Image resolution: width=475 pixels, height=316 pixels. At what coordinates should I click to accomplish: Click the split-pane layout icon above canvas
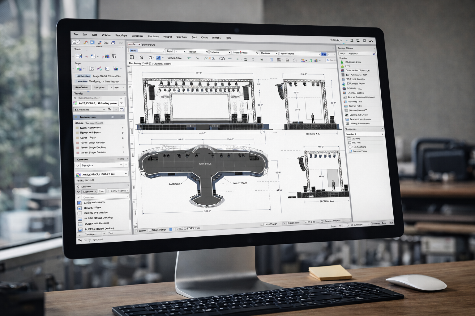132,57
